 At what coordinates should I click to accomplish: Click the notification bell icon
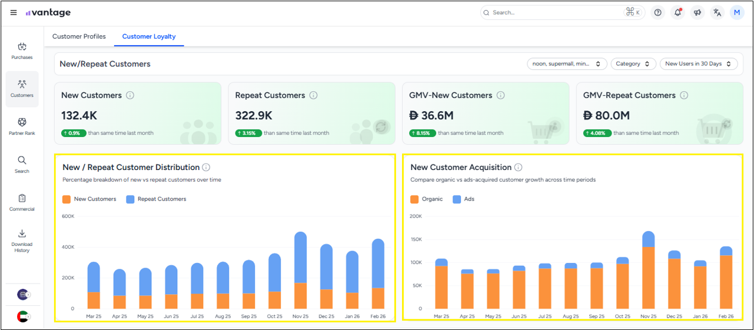click(677, 12)
